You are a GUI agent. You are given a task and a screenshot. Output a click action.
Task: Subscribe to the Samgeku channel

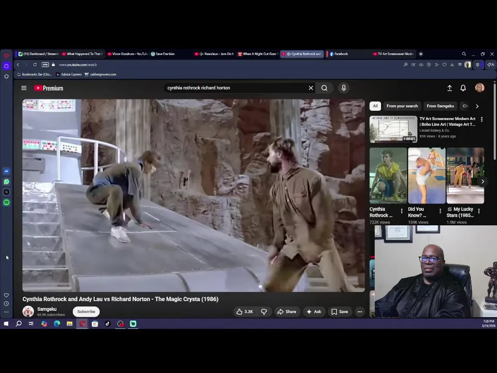(x=86, y=311)
